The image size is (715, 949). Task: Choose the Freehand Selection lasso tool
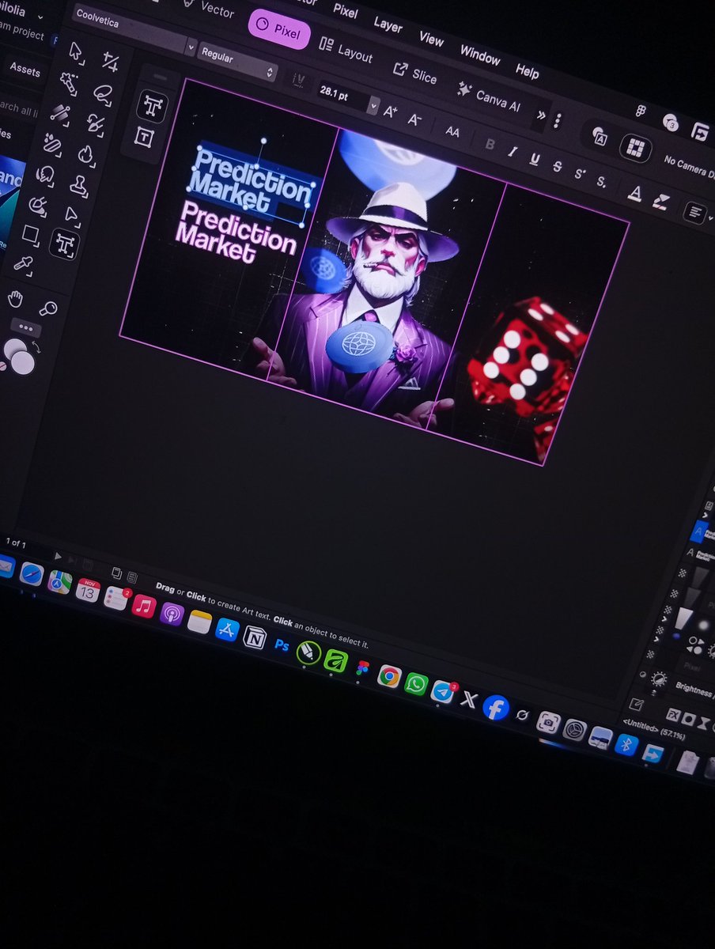(103, 94)
